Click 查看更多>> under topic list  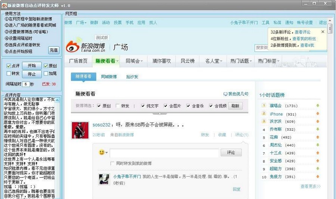[x=311, y=186]
